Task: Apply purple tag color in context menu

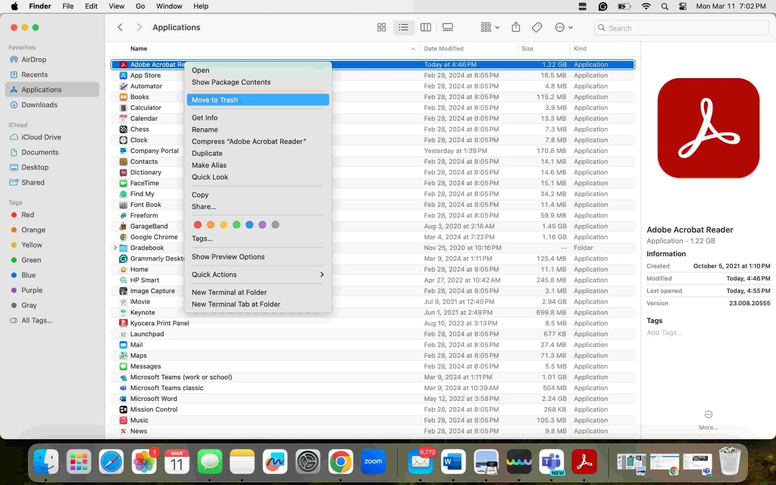Action: point(262,225)
